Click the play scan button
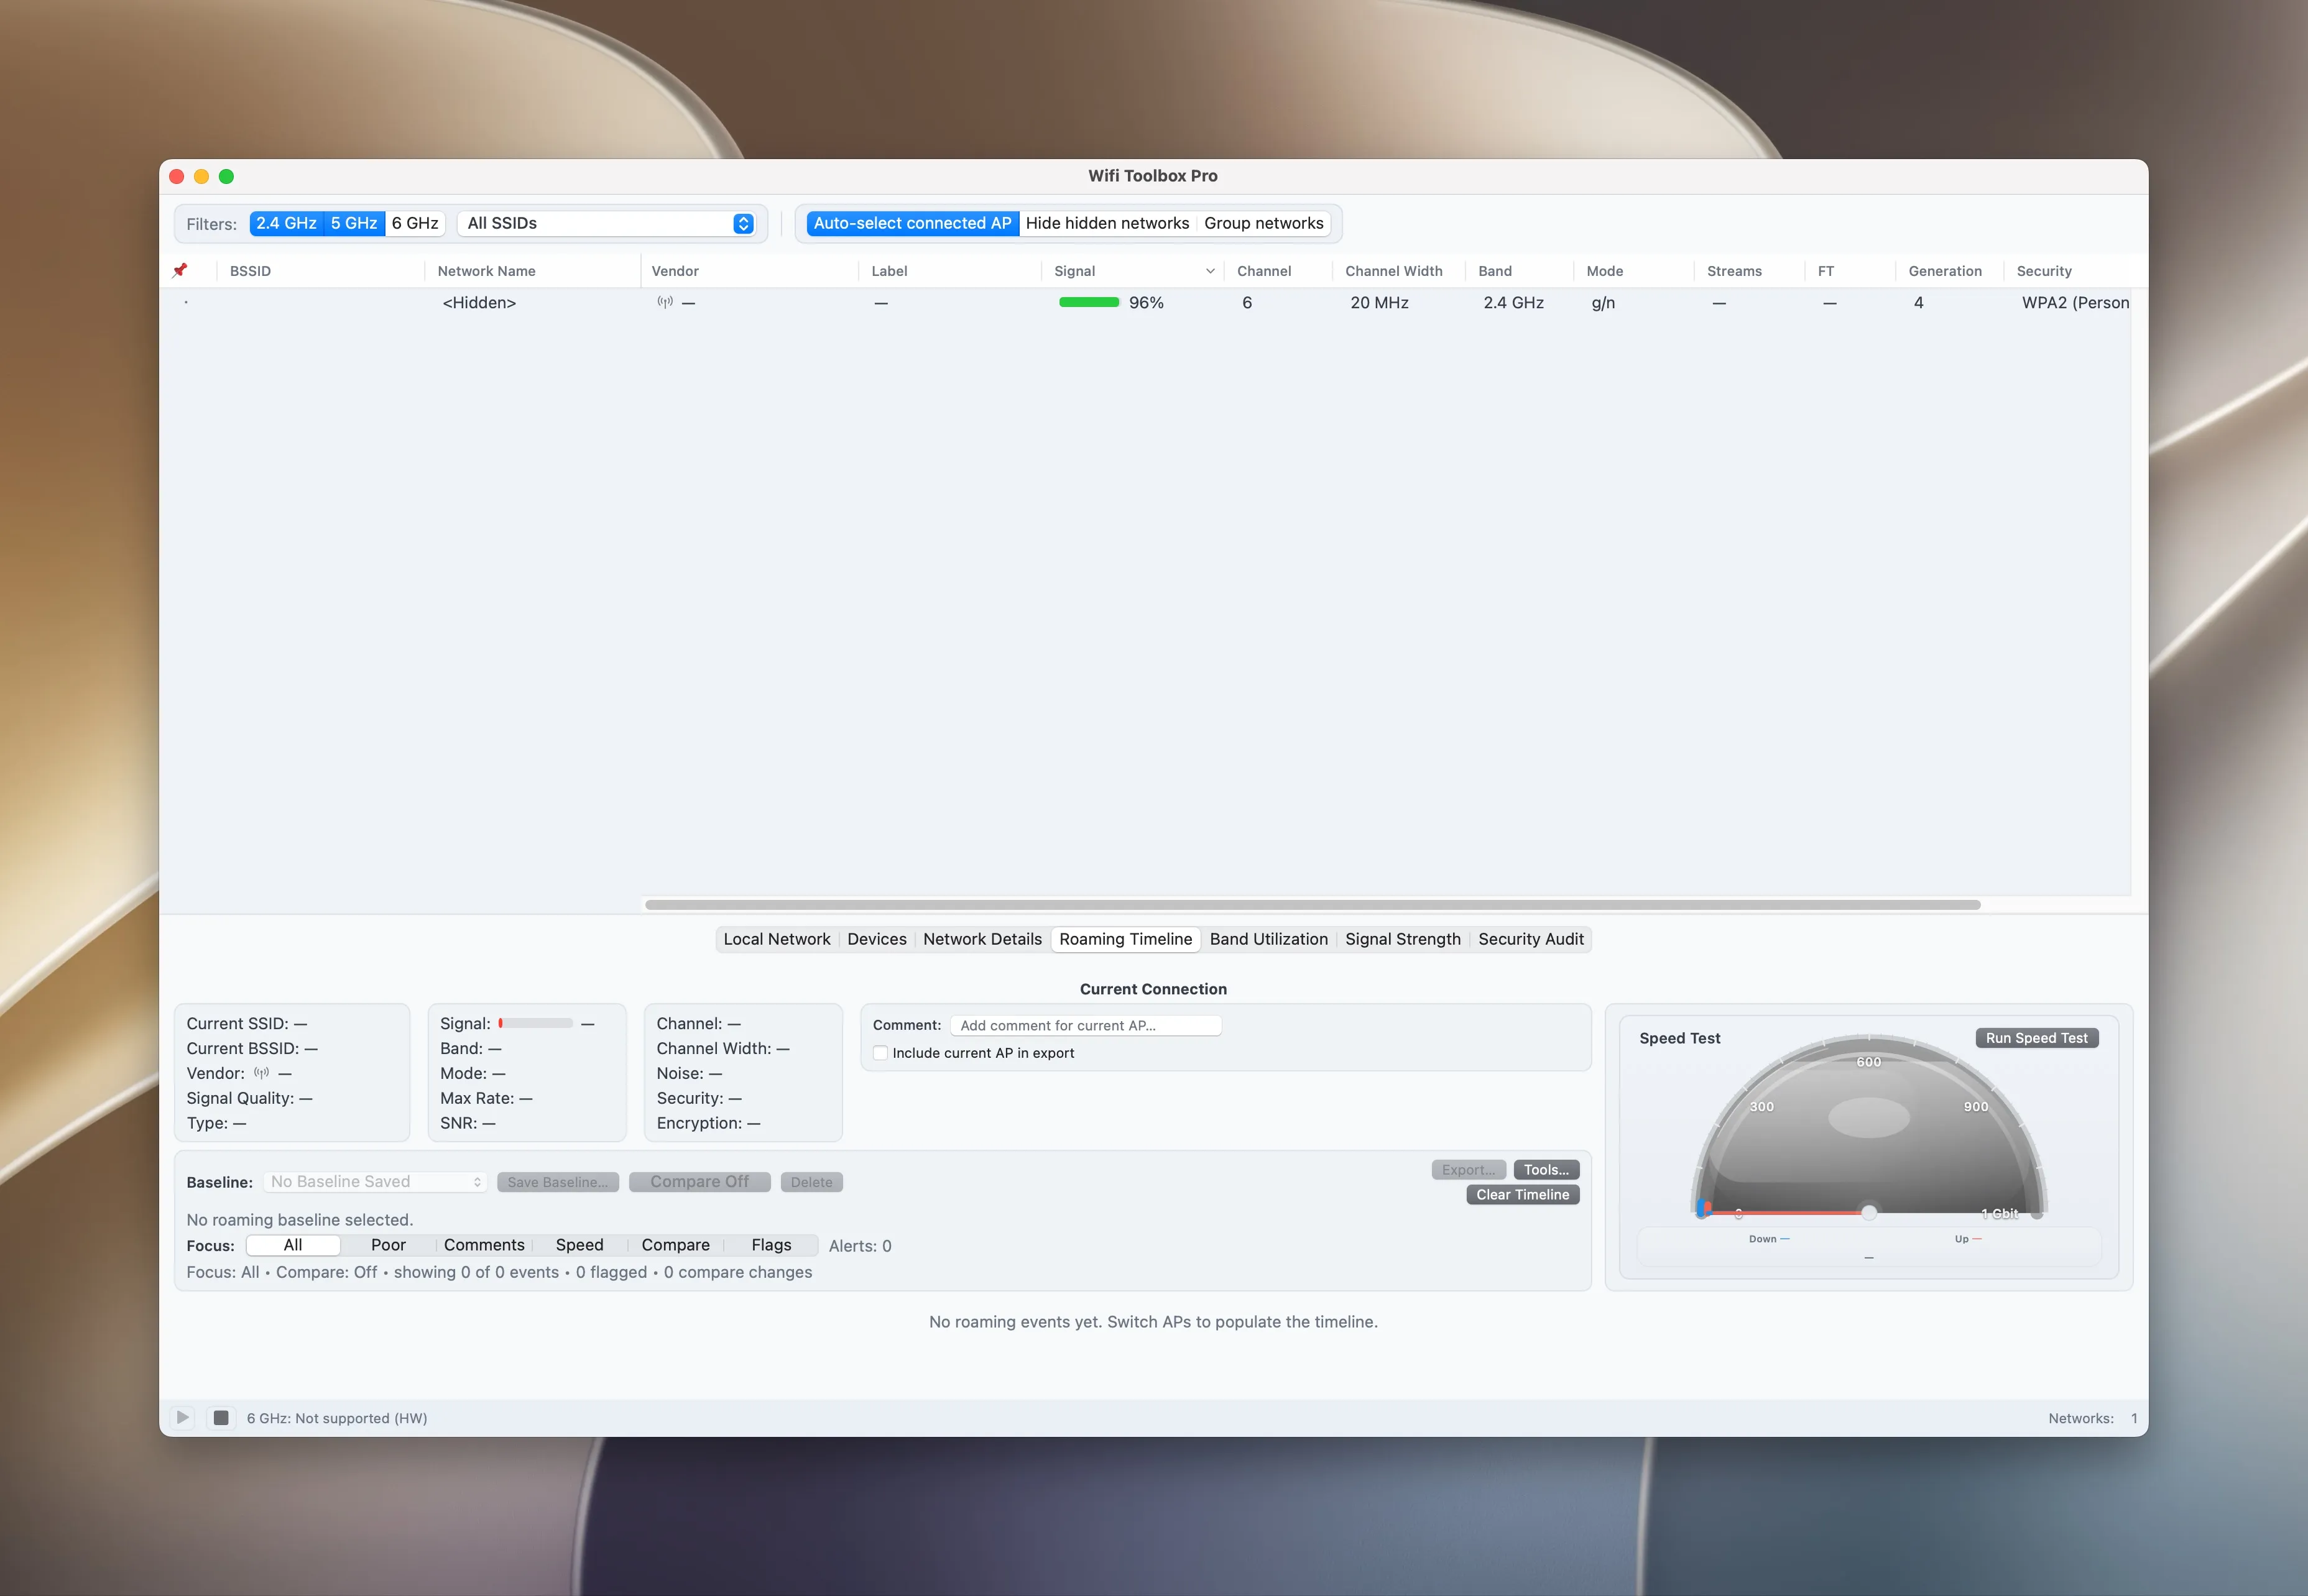 pos(182,1417)
